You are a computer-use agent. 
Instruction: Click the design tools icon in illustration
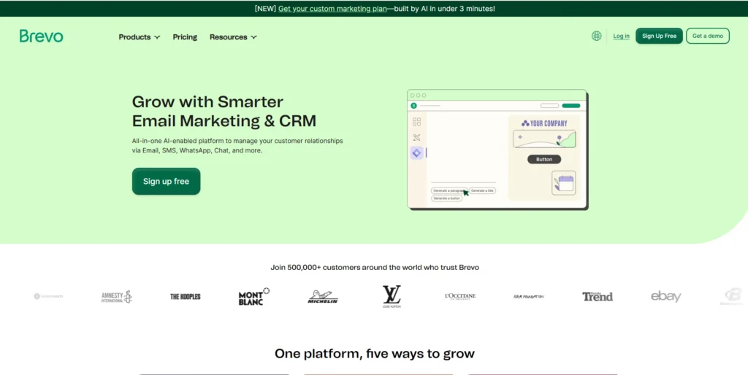416,138
